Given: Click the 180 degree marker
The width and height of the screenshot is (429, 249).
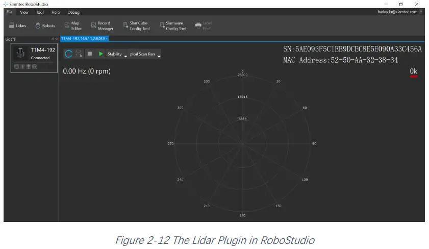Looking at the screenshot, I should coord(242,216).
